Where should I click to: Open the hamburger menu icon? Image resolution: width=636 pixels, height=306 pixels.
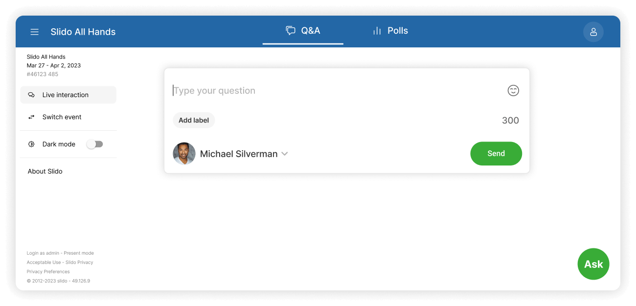coord(34,32)
